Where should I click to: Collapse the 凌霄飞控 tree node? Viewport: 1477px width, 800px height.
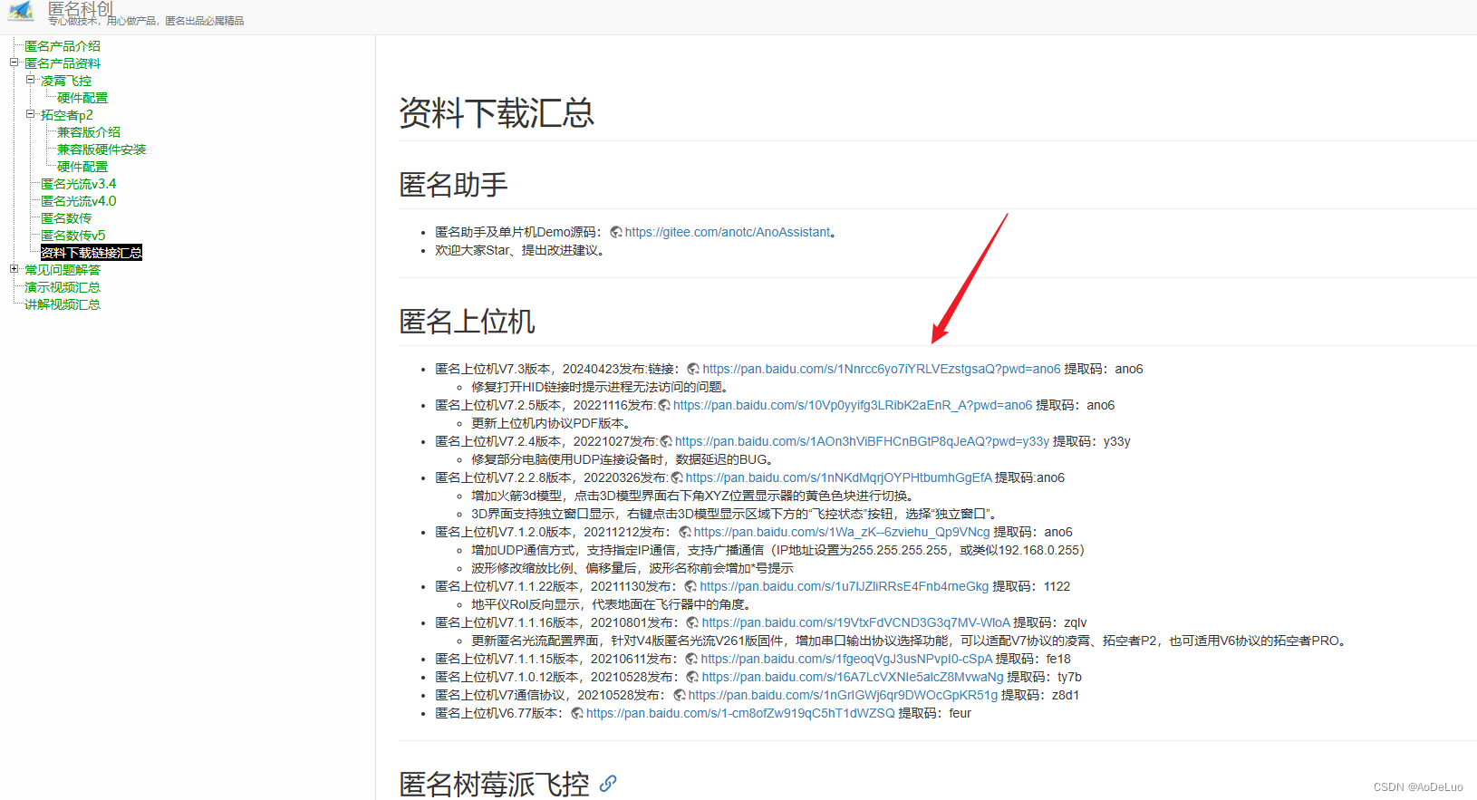tap(30, 80)
